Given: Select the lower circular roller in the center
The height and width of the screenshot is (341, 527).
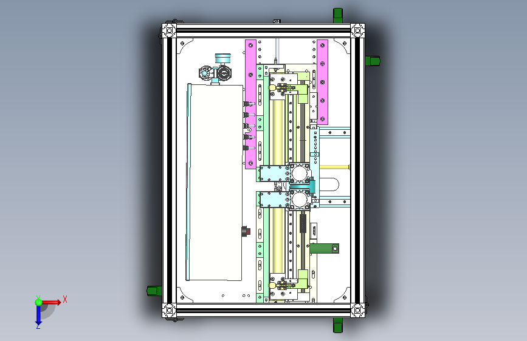Looking at the screenshot, I should pyautogui.click(x=299, y=200).
